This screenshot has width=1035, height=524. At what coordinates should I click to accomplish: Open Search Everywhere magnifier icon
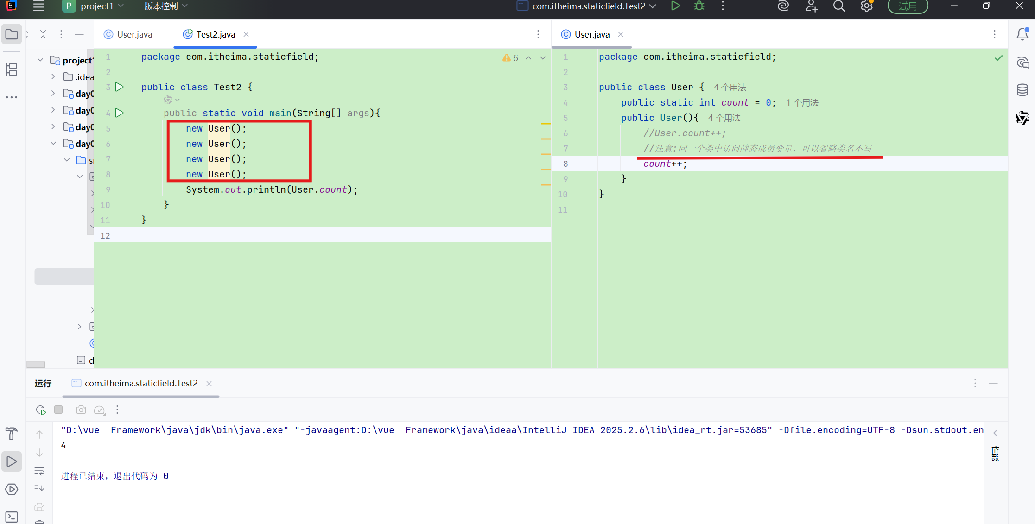pos(839,6)
